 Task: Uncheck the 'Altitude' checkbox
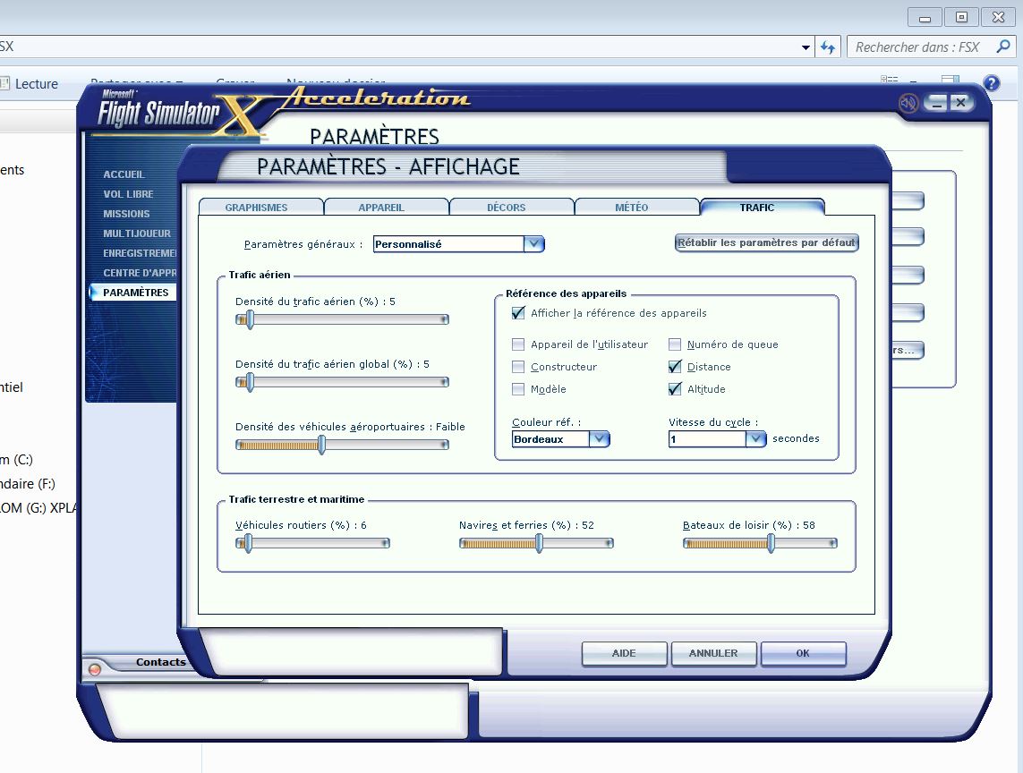point(675,389)
